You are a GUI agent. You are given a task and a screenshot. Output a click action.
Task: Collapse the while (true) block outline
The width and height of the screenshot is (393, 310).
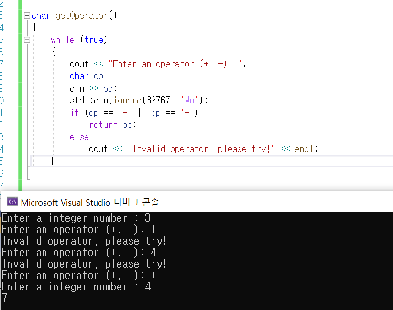pos(27,40)
